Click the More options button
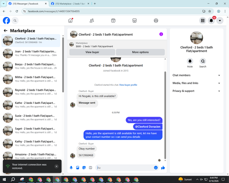The image size is (229, 183). click(140, 52)
